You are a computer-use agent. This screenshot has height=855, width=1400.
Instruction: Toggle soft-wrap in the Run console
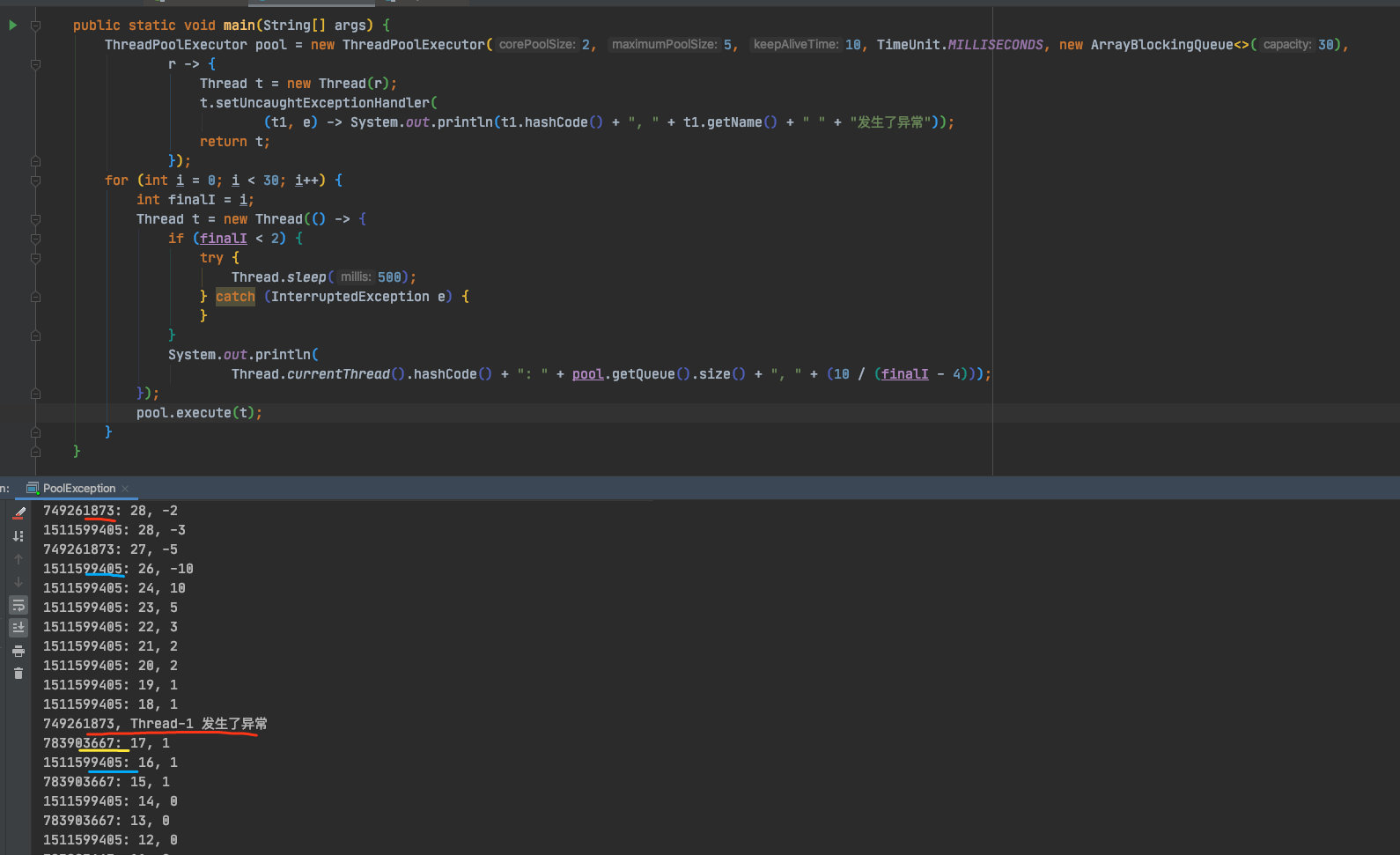click(18, 605)
